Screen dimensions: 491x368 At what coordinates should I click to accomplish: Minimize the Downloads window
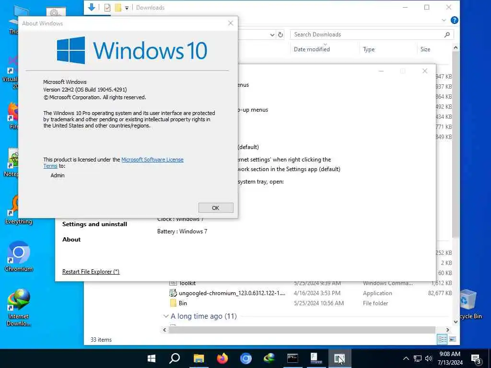[405, 8]
